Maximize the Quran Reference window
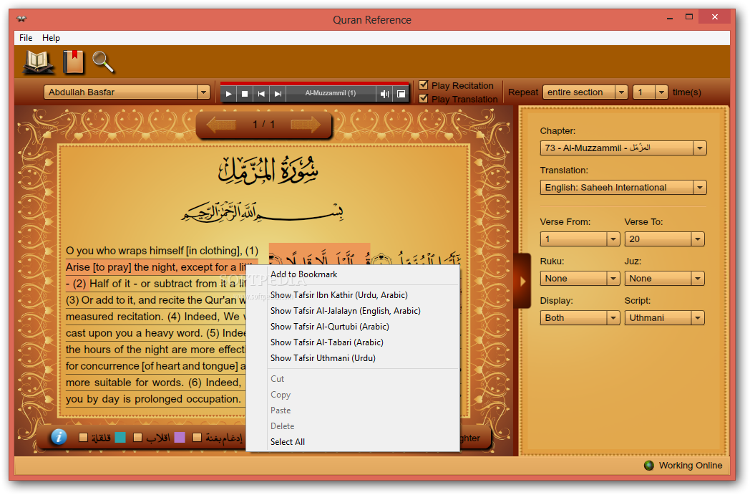 click(x=688, y=17)
